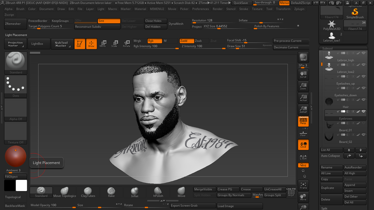Open the Dots stroke type picker
The width and height of the screenshot is (374, 210).
16,86
